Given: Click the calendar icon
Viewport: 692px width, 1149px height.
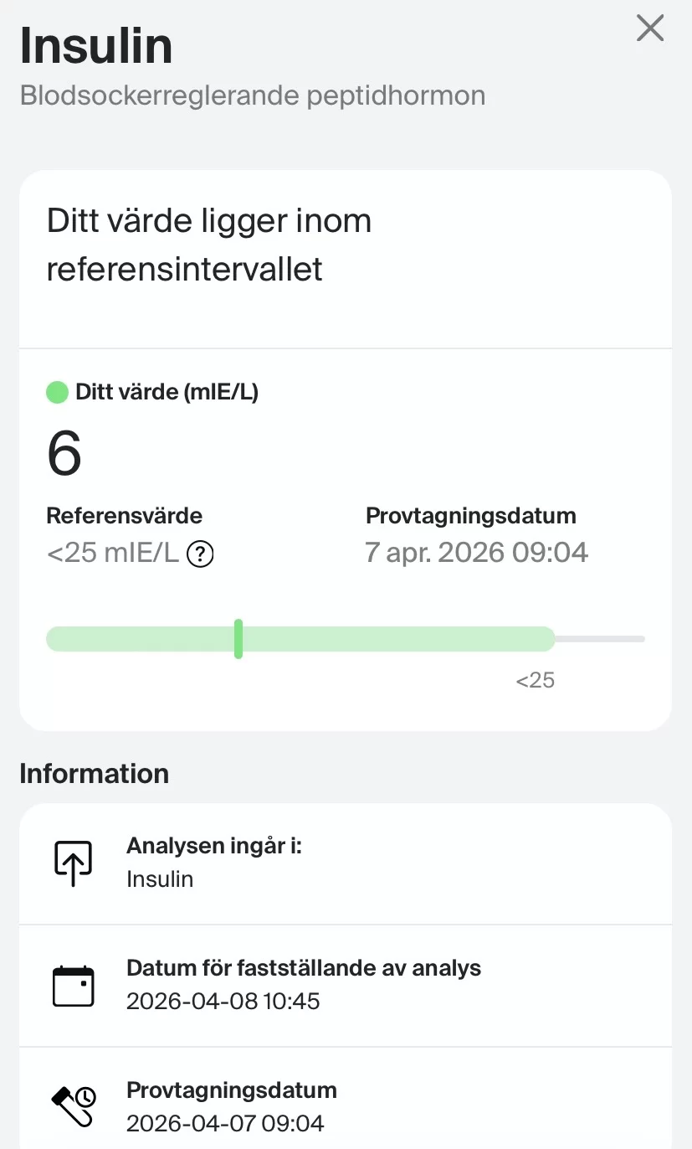Looking at the screenshot, I should [74, 986].
